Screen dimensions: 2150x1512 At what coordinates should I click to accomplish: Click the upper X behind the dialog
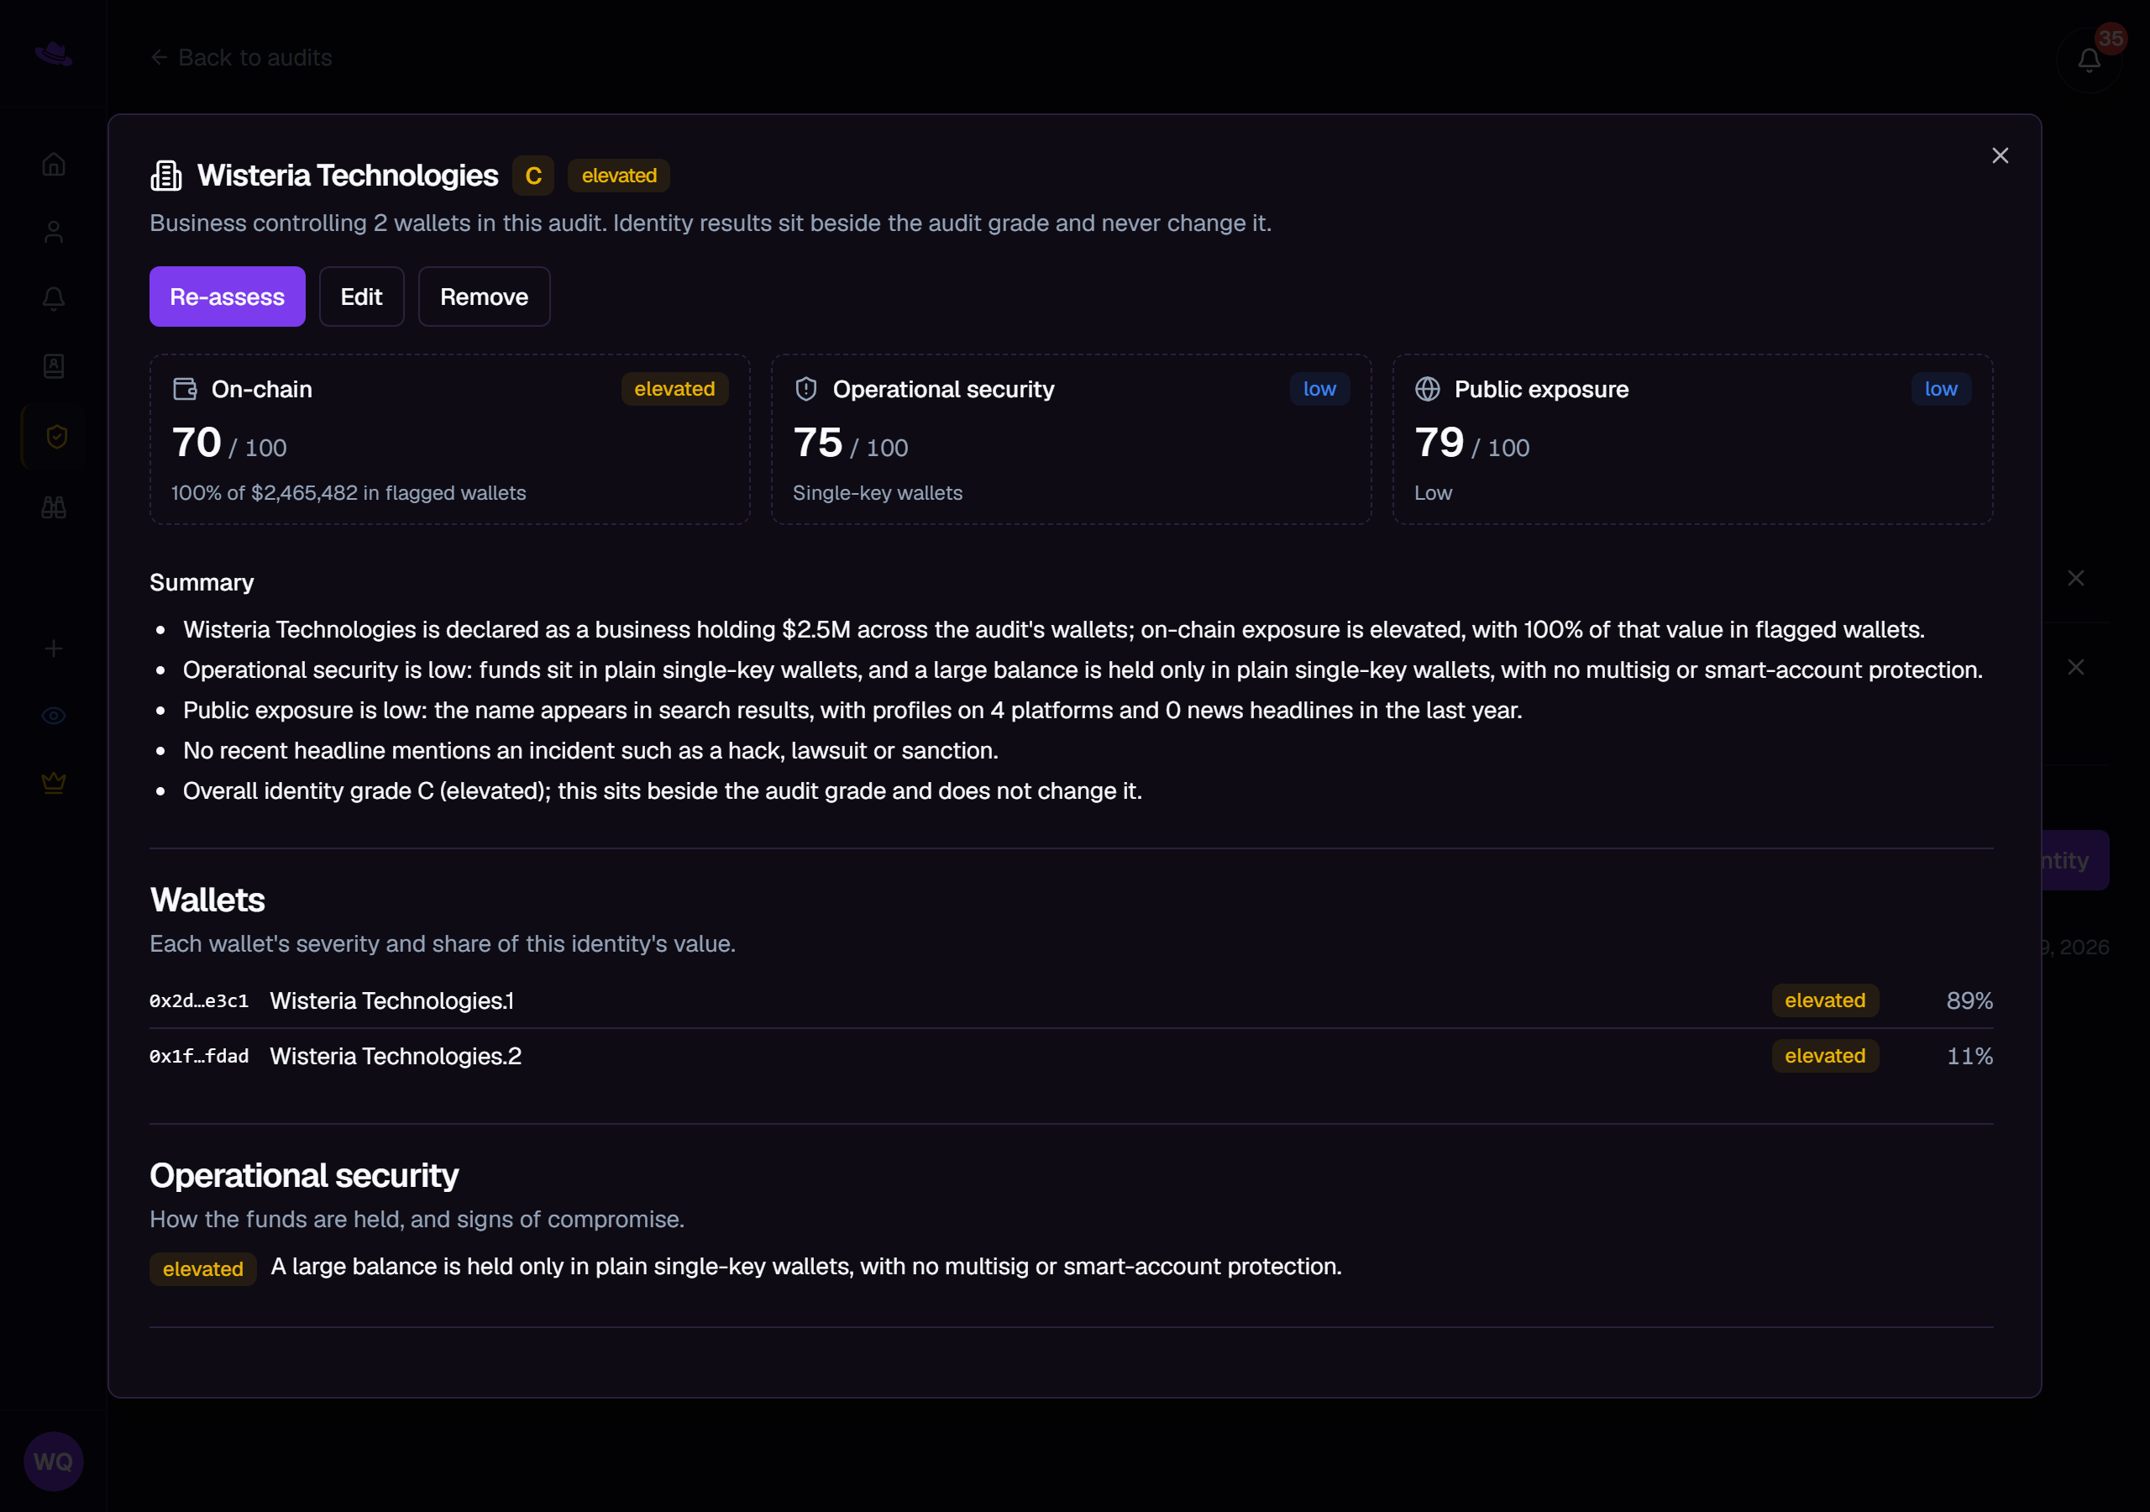2076,578
